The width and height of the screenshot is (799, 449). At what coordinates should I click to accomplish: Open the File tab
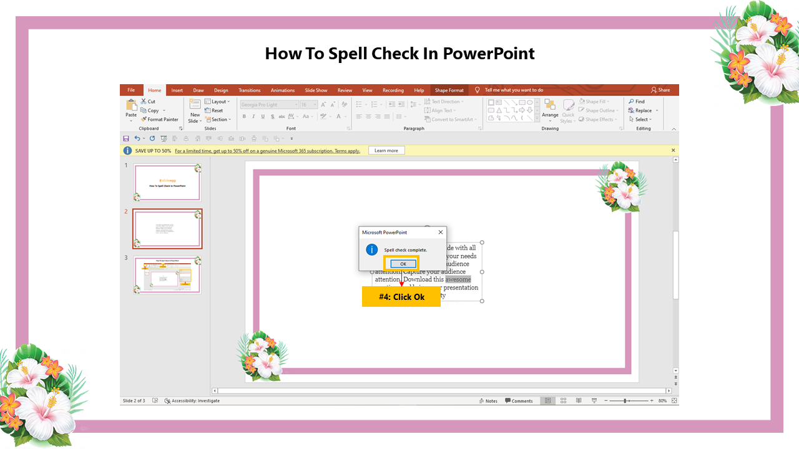click(131, 90)
